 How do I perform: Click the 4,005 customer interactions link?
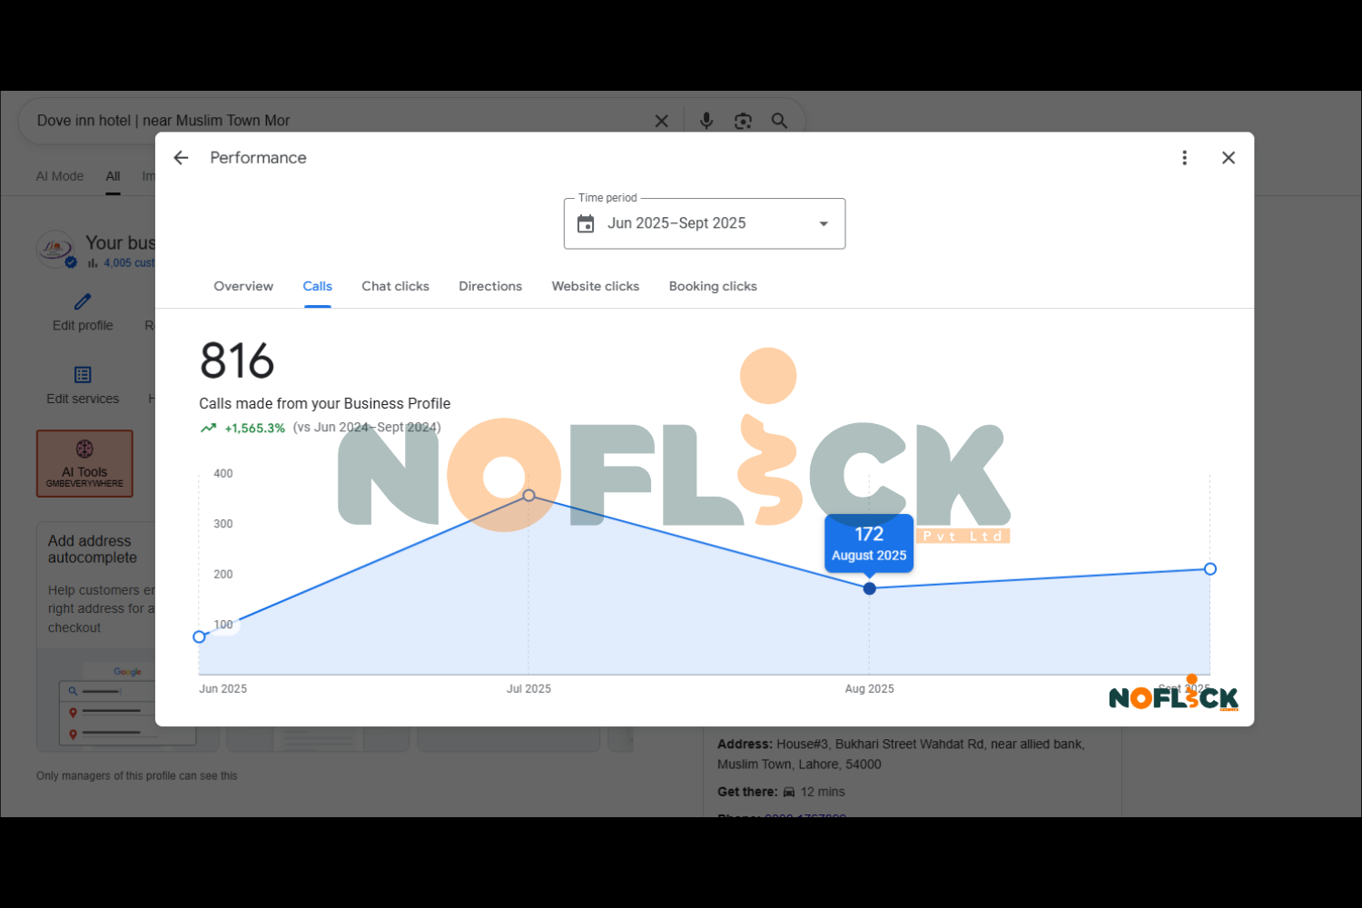click(x=129, y=263)
